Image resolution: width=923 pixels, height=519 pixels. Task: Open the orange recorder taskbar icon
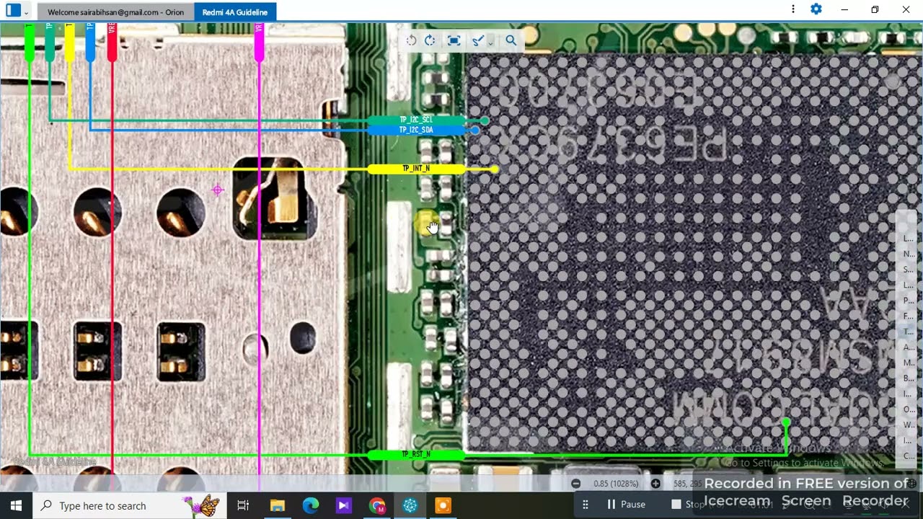click(443, 505)
